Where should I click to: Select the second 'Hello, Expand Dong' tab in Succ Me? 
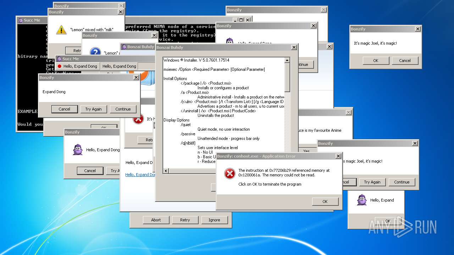tap(119, 66)
